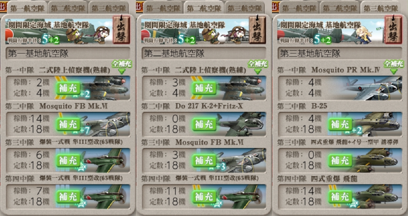Resupply the empty Do 217 K-2+Fritz-X squadron
408x216 pixels.
[x=204, y=124]
